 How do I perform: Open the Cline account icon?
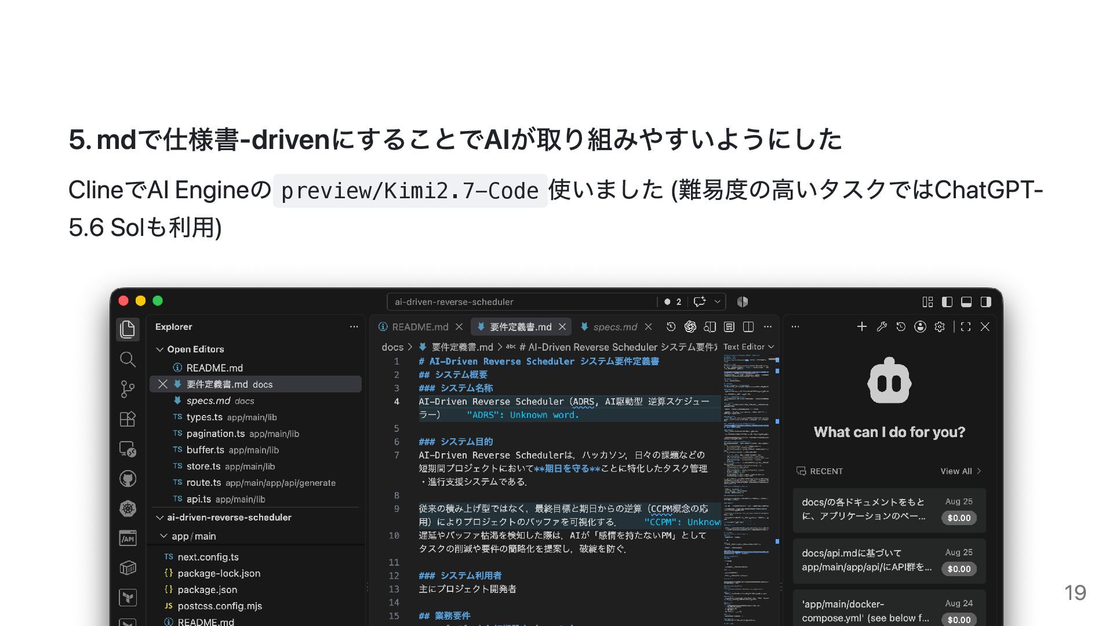pos(920,327)
